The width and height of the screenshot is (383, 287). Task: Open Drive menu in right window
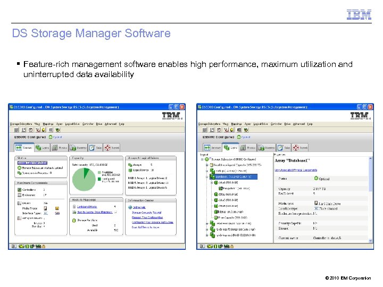click(287, 124)
